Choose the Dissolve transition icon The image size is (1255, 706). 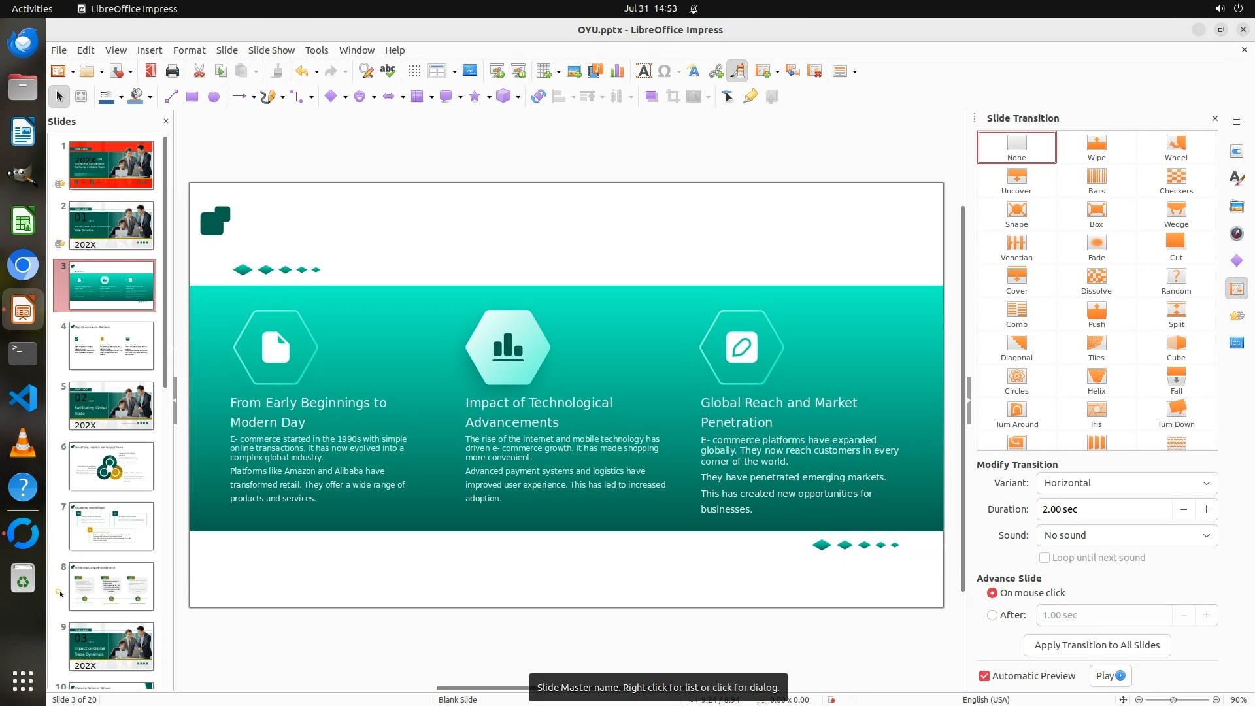pos(1096,280)
